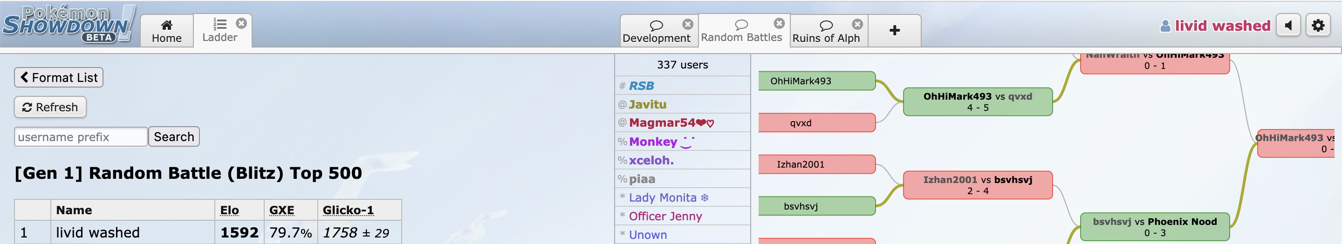Toggle the sound mute speaker icon
Viewport: 1342px width, 244px height.
coord(1288,26)
